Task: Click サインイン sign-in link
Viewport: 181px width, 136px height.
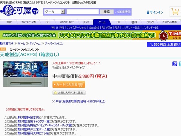Action: [x=156, y=12]
